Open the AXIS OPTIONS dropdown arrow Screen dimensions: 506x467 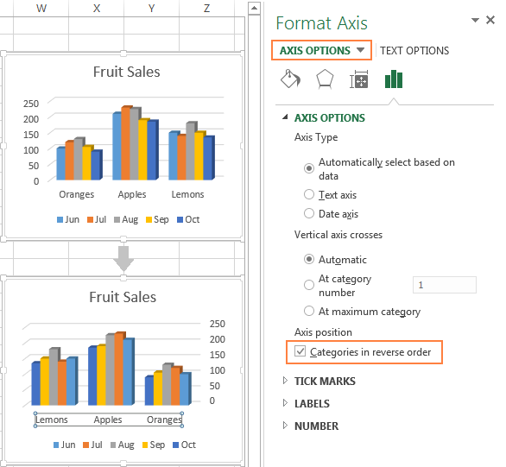point(360,50)
